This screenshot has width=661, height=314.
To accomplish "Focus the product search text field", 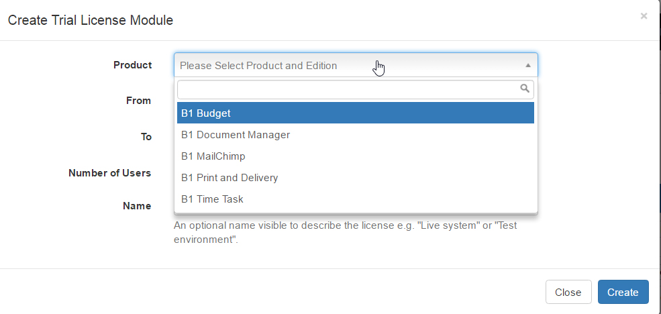I will click(x=356, y=89).
